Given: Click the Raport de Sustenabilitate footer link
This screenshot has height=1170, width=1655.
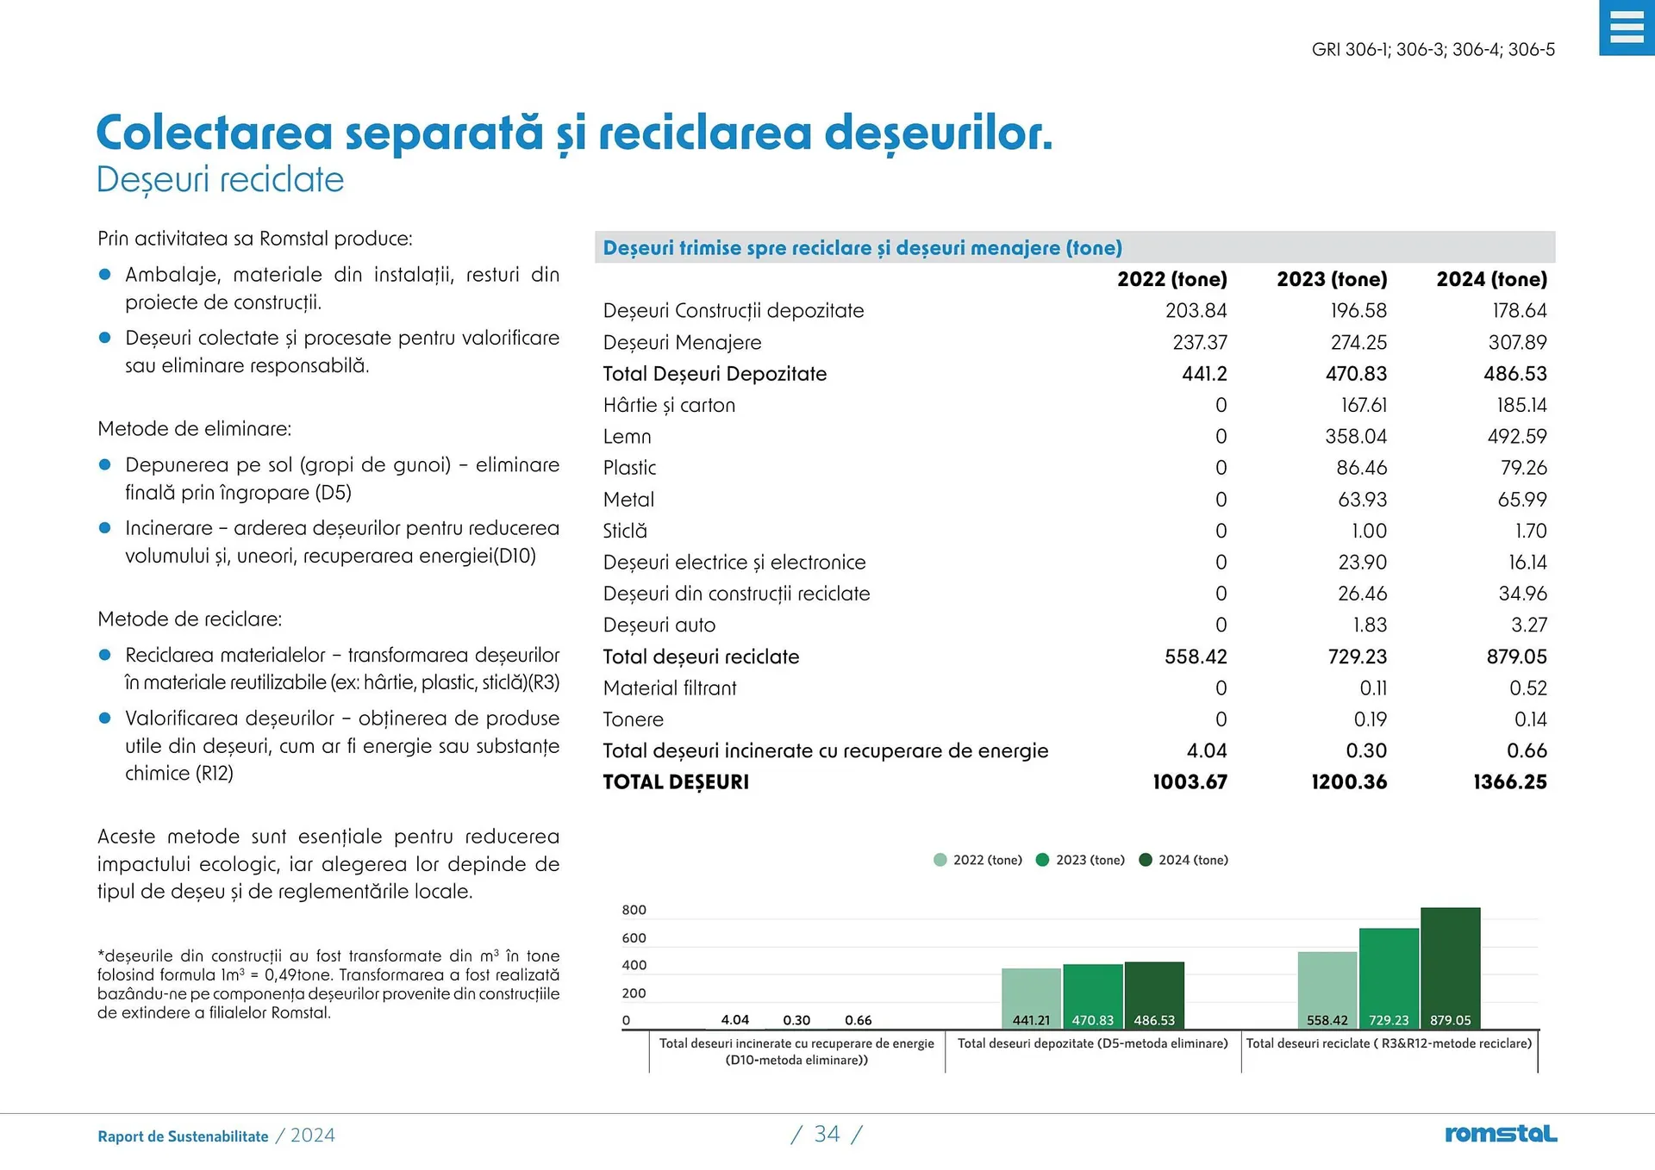Looking at the screenshot, I should pos(183,1136).
